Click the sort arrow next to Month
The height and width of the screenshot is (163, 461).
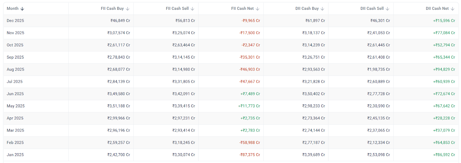(x=22, y=9)
